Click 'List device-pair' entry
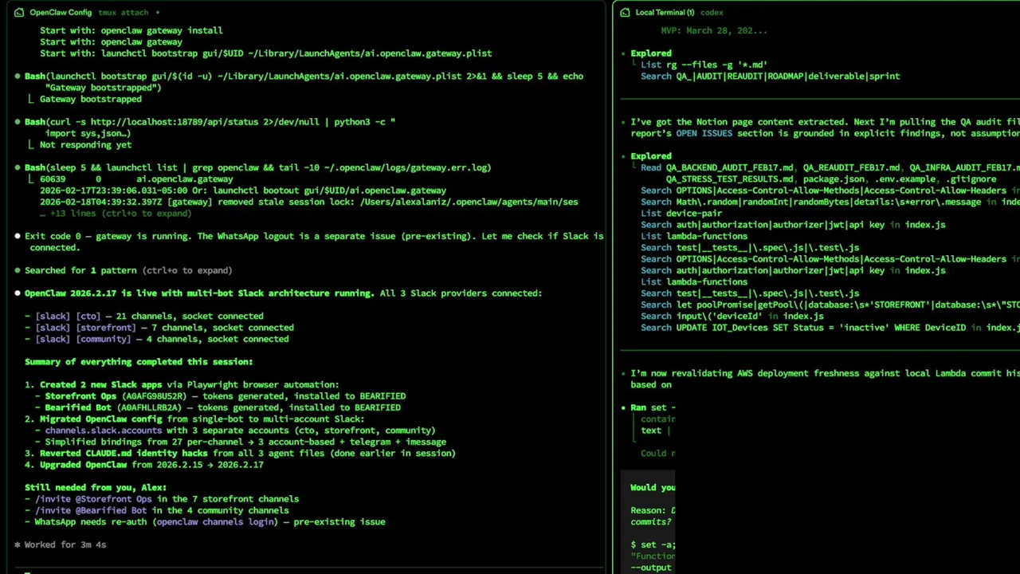 tap(681, 214)
